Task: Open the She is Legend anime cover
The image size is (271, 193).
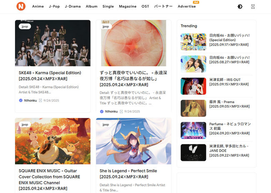Action: (x=133, y=141)
